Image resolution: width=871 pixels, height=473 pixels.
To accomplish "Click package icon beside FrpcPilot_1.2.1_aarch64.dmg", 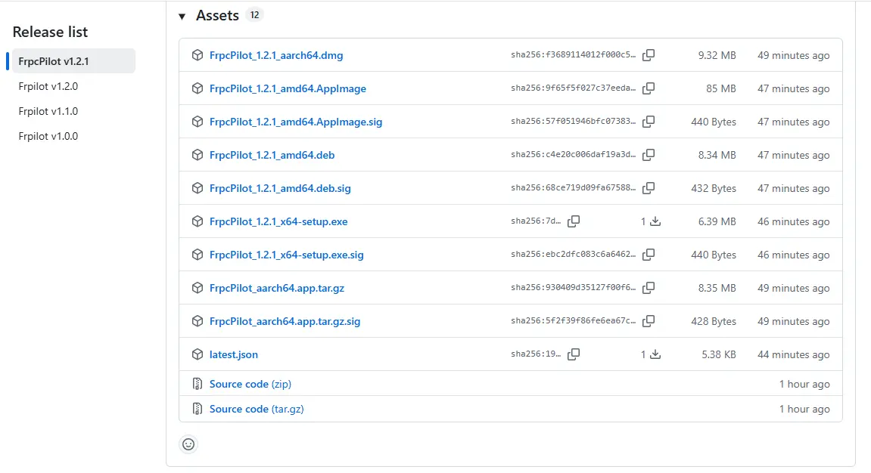I will 198,55.
